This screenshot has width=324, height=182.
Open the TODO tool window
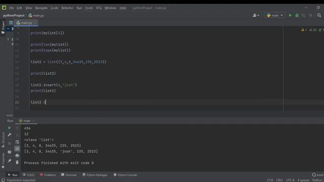pyautogui.click(x=28, y=175)
